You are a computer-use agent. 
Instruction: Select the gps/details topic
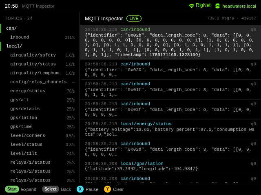tap(40, 109)
